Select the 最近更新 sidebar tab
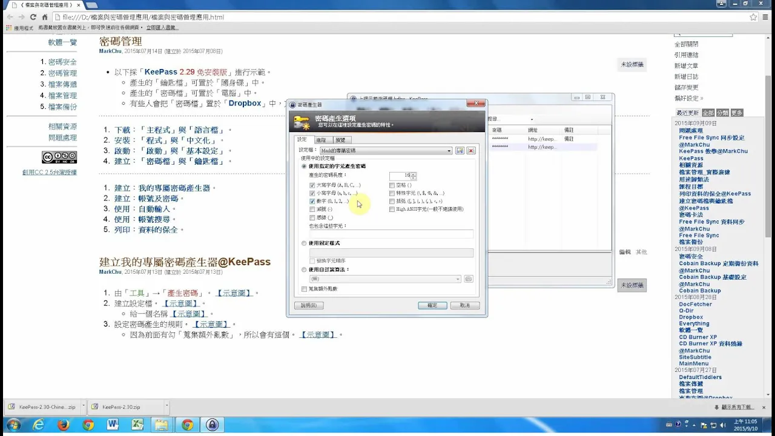The width and height of the screenshot is (775, 436). click(x=688, y=113)
